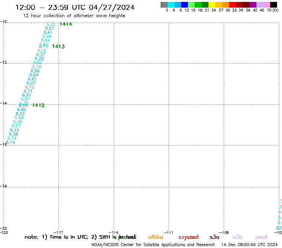Select the cyan swatch in the wave height legend
This screenshot has width=282, height=248.
171,5
